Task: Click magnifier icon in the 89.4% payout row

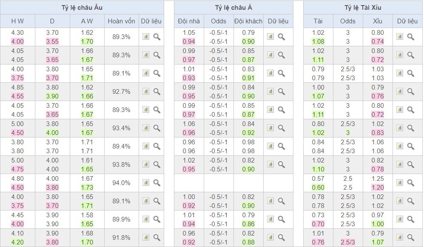Action: pos(157,146)
